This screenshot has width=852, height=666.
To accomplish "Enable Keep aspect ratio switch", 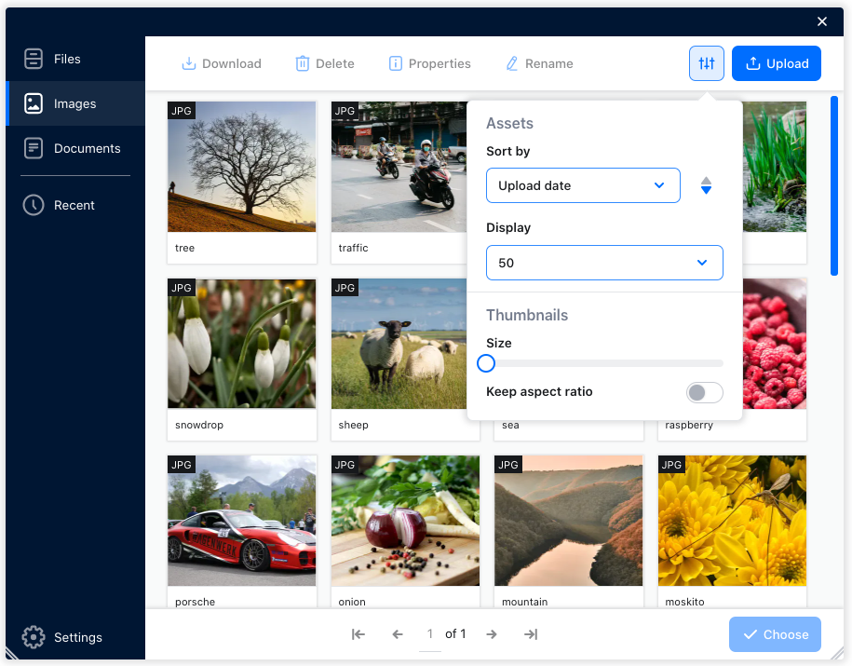I will [704, 392].
